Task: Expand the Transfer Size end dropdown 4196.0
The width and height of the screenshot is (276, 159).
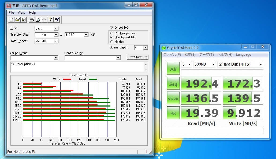Action: tap(86, 35)
